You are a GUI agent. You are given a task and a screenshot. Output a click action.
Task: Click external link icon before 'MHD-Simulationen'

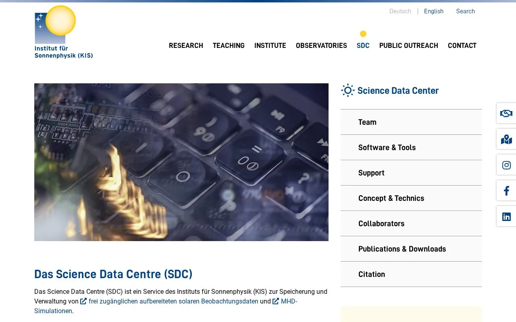point(276,301)
